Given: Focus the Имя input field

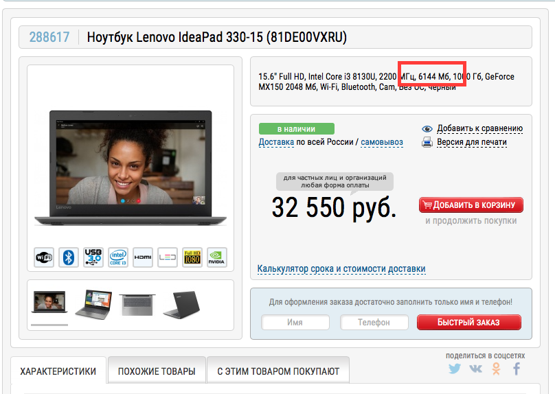Looking at the screenshot, I should click(295, 322).
